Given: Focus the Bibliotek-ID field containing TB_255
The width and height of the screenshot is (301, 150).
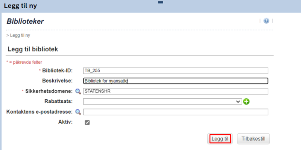Looking at the screenshot, I should [x=176, y=70].
